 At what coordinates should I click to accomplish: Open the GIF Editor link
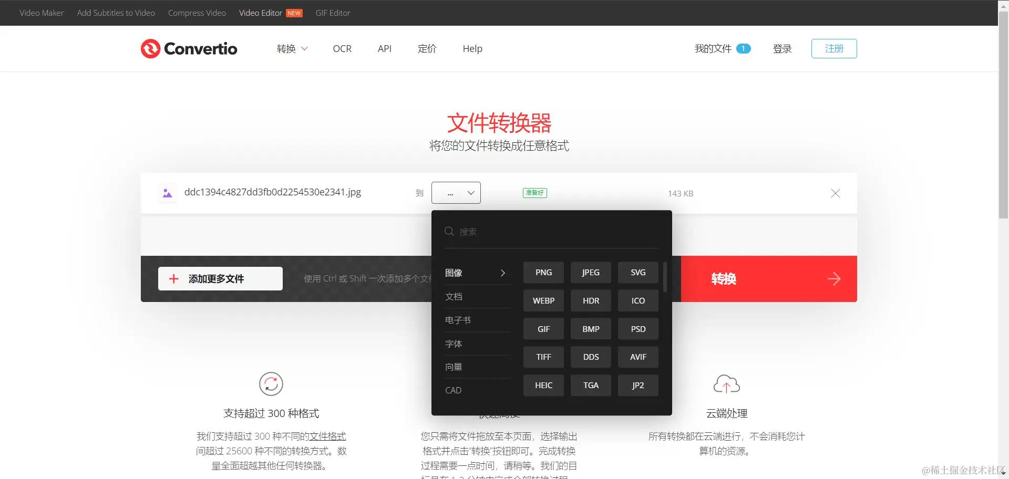pyautogui.click(x=333, y=13)
